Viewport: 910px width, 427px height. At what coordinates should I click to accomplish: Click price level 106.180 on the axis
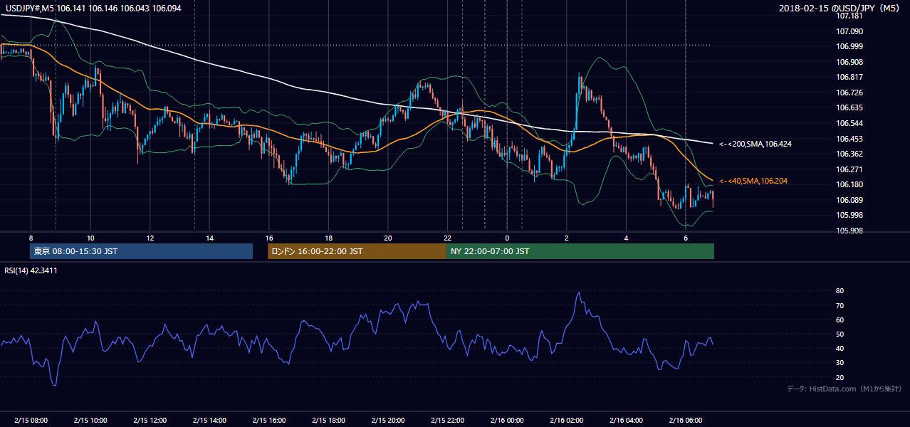(849, 184)
